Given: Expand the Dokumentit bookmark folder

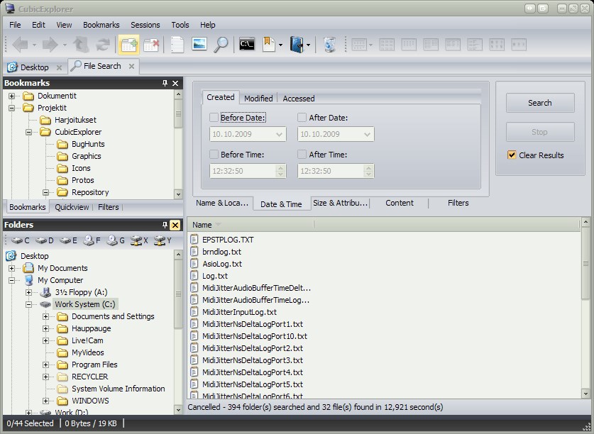Looking at the screenshot, I should click(x=12, y=96).
